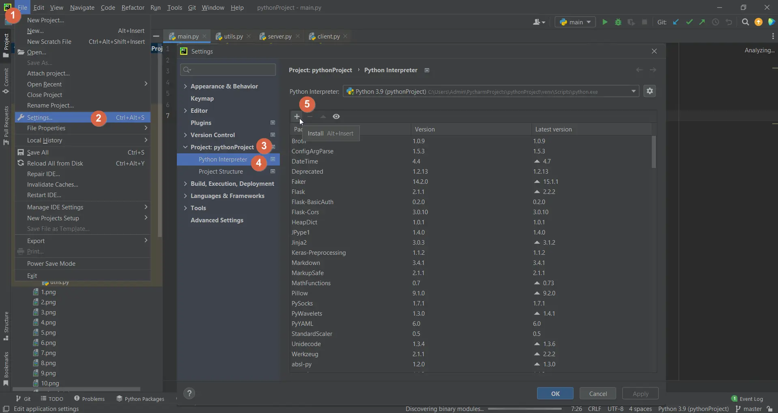This screenshot has height=413, width=778.
Task: Toggle early releases with the eye icon
Action: [x=336, y=116]
